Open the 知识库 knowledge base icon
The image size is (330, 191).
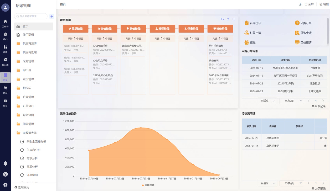click(5, 62)
